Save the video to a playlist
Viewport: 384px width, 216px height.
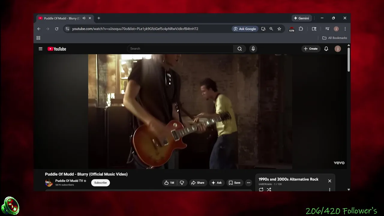[x=234, y=183]
